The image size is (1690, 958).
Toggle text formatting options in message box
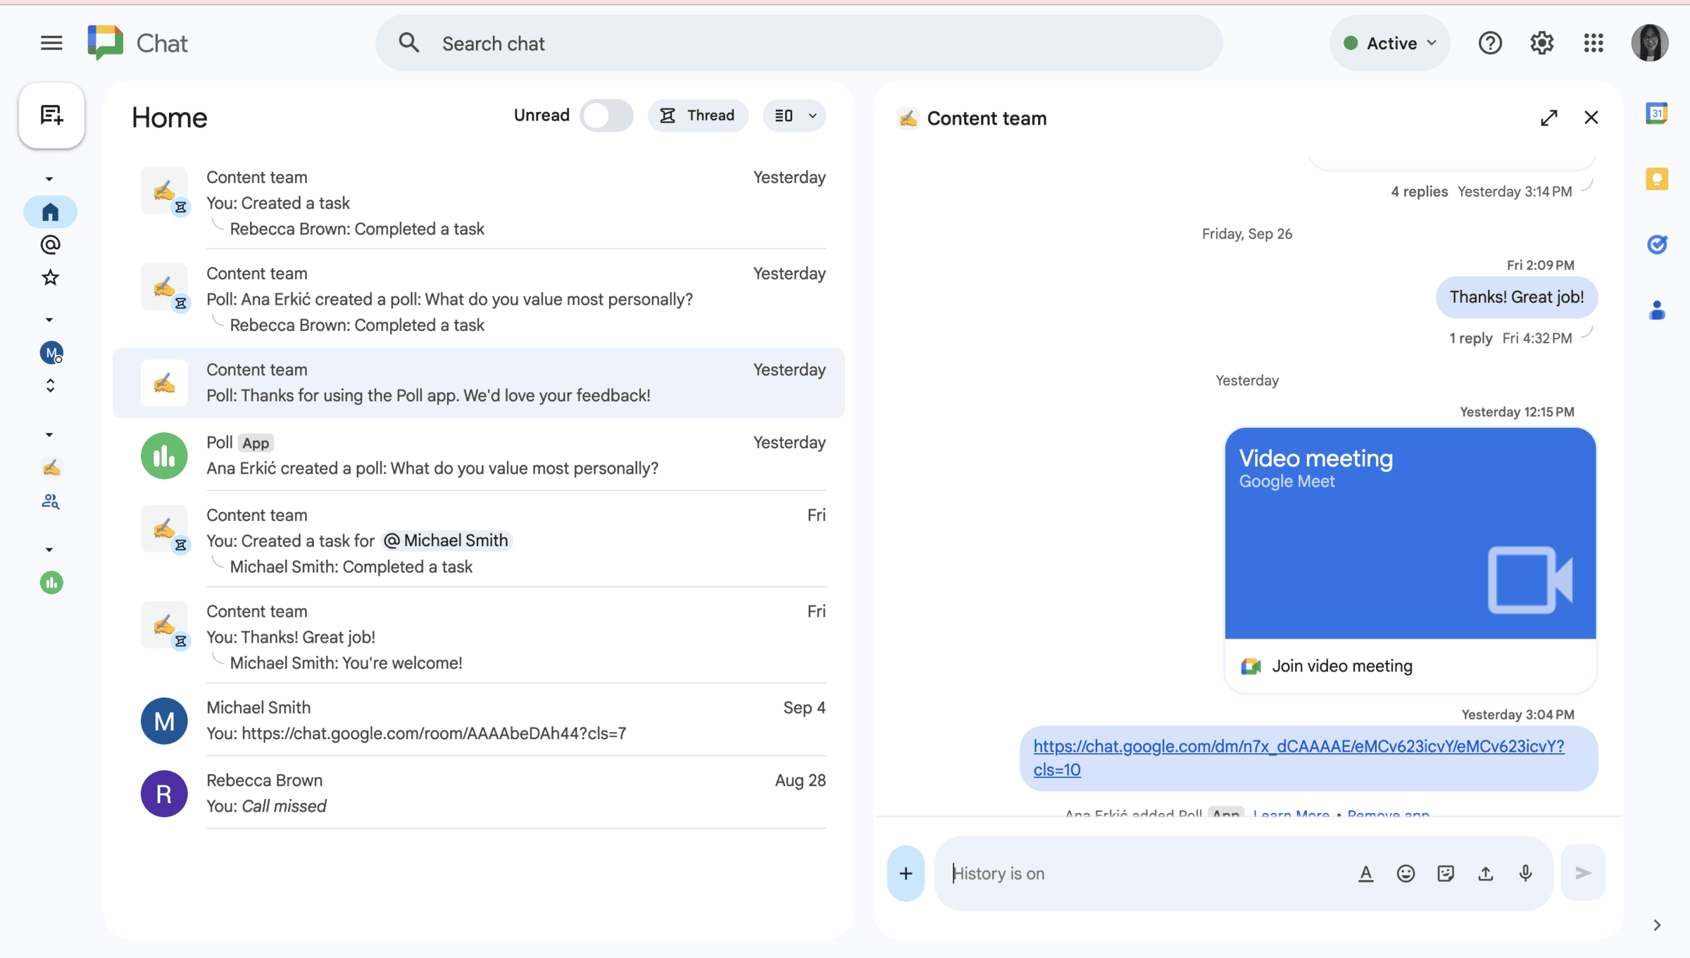tap(1365, 873)
